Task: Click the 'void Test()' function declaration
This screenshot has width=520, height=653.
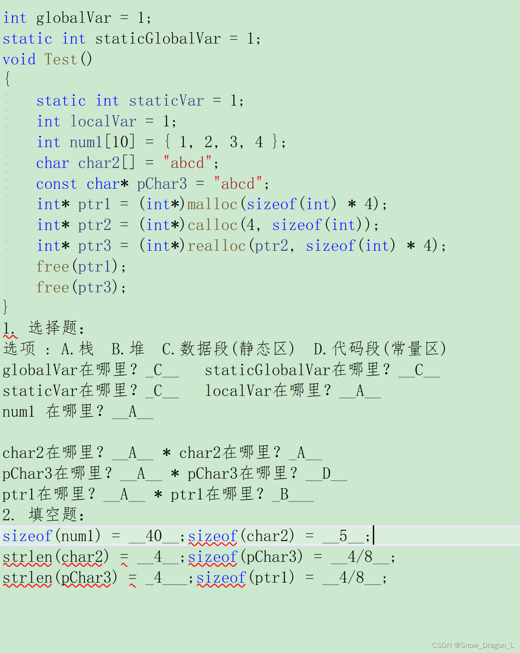Action: tap(48, 60)
